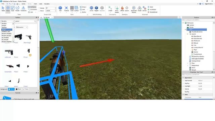The height and width of the screenshot is (121, 215).
Task: Select the Black background option
Action: coord(18,89)
